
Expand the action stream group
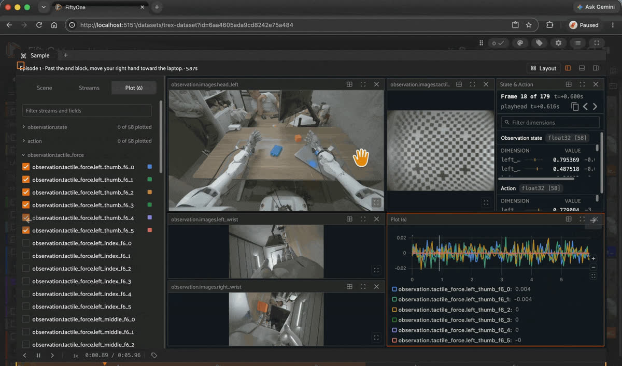[x=24, y=141]
